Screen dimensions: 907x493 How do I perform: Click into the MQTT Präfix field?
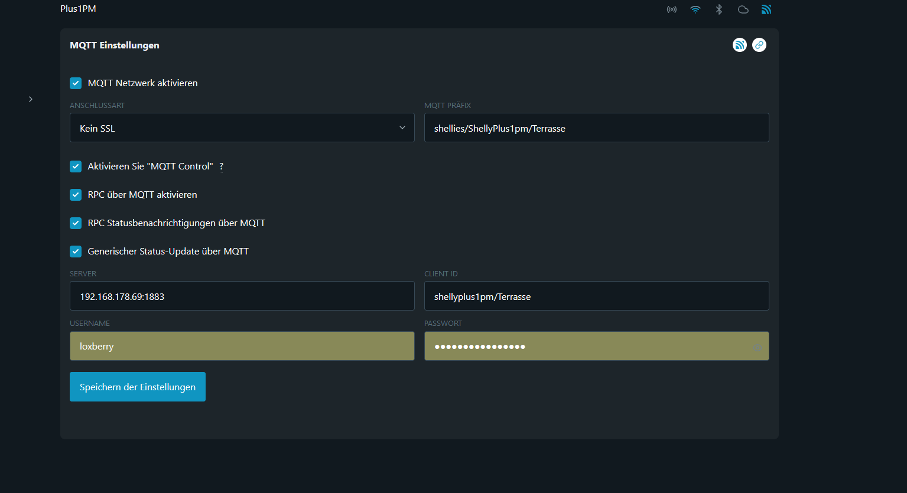[x=596, y=128]
